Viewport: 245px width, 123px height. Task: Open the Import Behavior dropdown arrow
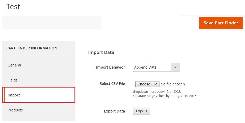click(175, 67)
